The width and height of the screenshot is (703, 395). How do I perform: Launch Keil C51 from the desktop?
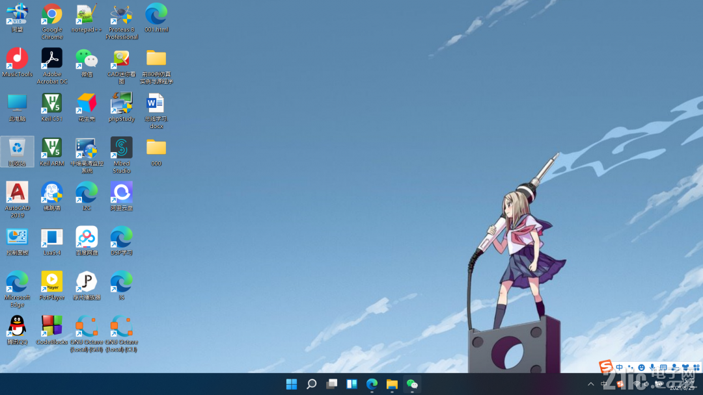point(52,107)
